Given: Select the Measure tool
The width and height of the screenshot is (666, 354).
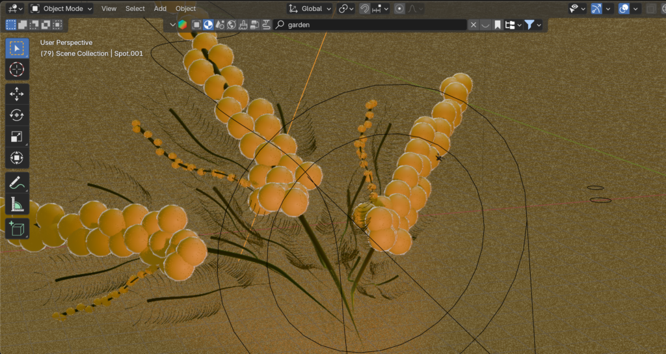Looking at the screenshot, I should coord(17,205).
